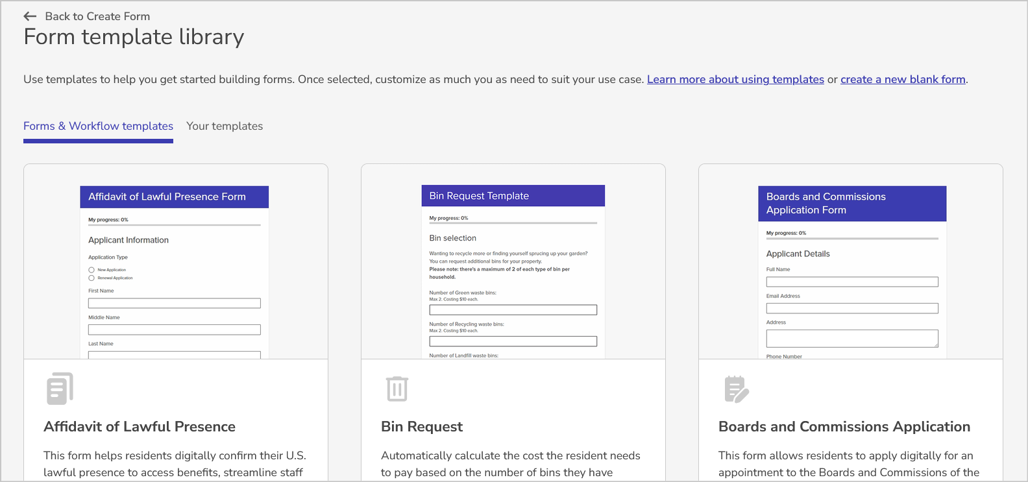Click the Affidavit of Lawful Presence document icon
This screenshot has height=482, width=1028.
(x=60, y=389)
